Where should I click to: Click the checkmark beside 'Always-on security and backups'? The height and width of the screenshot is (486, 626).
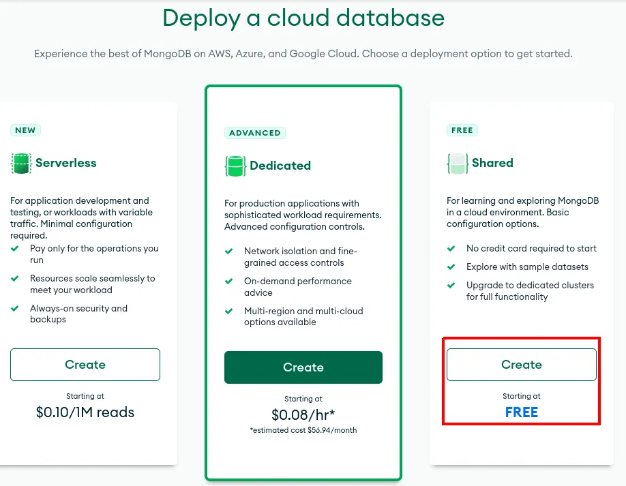coord(15,309)
